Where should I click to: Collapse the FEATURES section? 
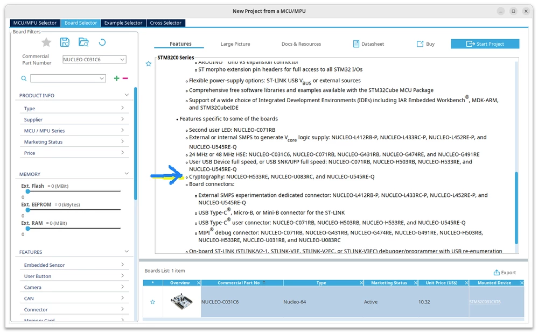coord(127,252)
